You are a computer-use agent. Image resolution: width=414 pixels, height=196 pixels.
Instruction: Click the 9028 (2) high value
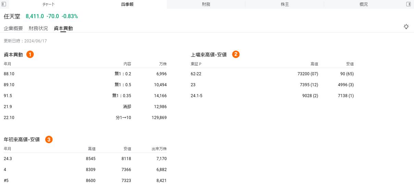click(x=310, y=96)
